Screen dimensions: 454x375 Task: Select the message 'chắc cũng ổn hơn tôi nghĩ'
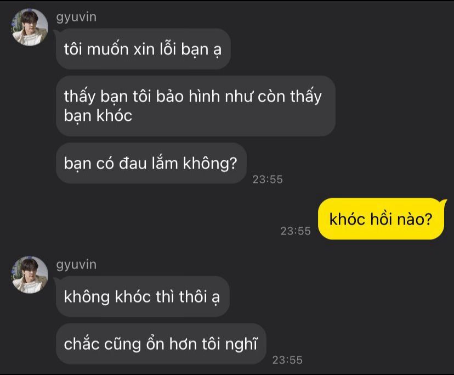click(161, 344)
